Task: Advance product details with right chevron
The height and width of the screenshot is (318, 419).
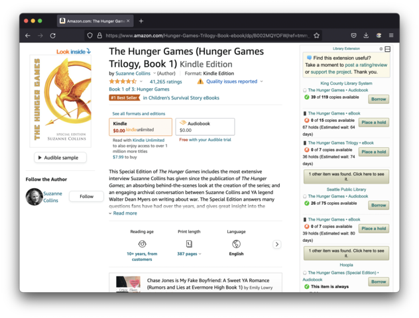Action: 277,244
